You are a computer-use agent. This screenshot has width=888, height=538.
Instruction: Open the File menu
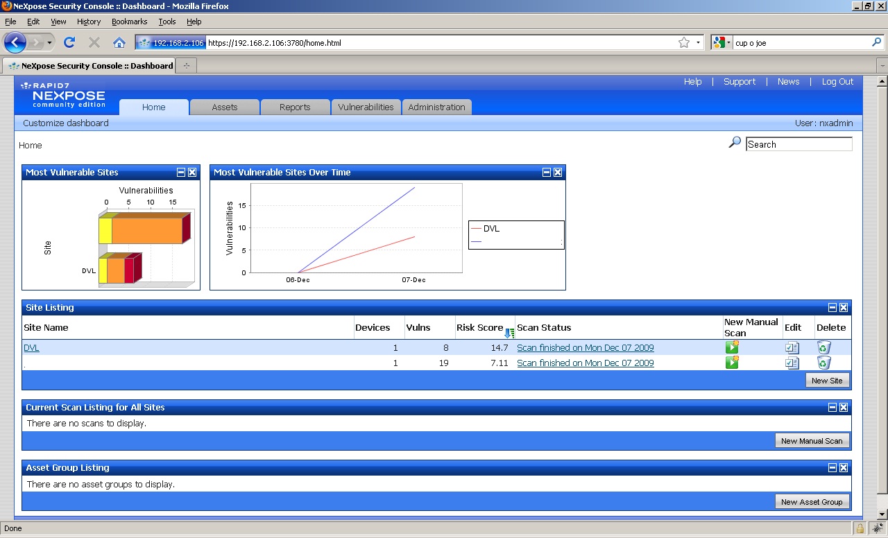point(10,21)
